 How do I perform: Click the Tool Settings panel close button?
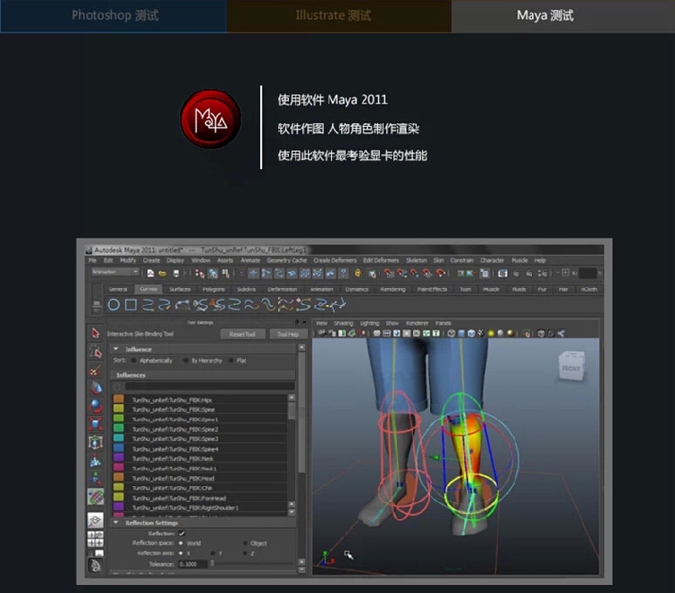pyautogui.click(x=304, y=322)
